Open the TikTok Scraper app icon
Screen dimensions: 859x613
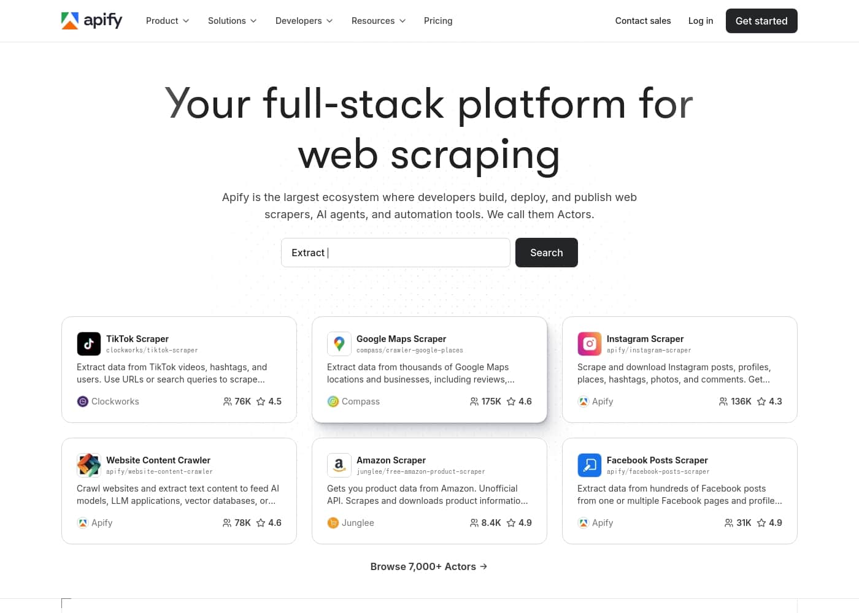89,344
